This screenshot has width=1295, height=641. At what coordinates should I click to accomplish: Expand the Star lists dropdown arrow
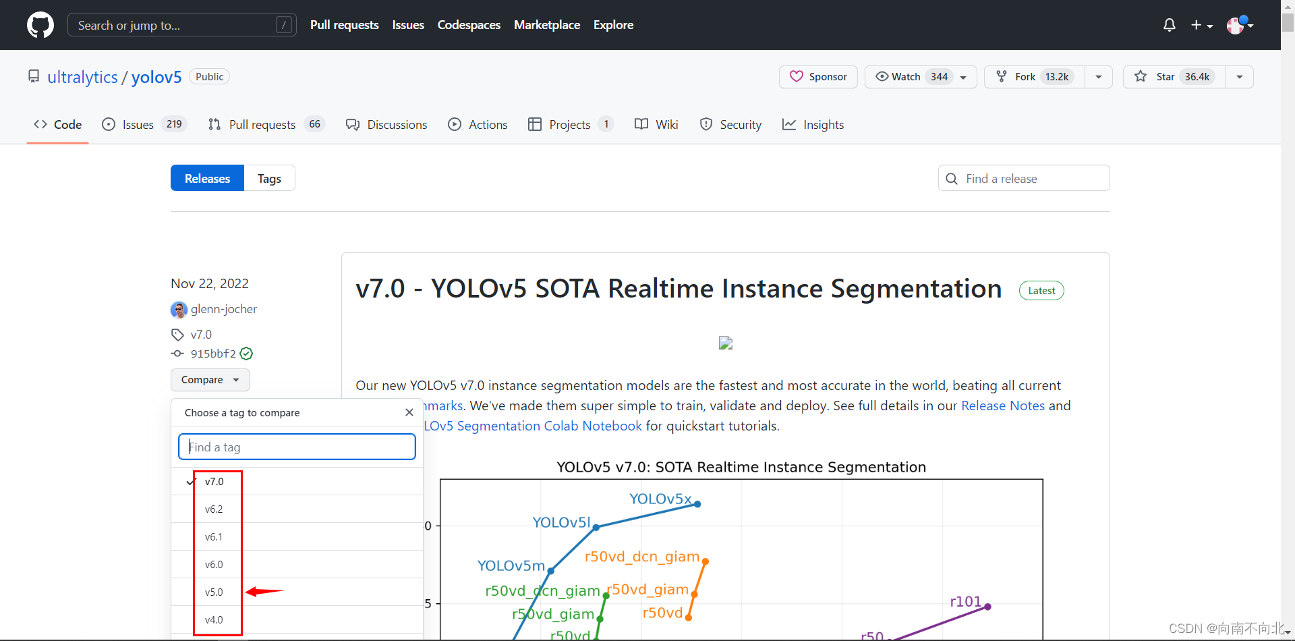[1240, 77]
